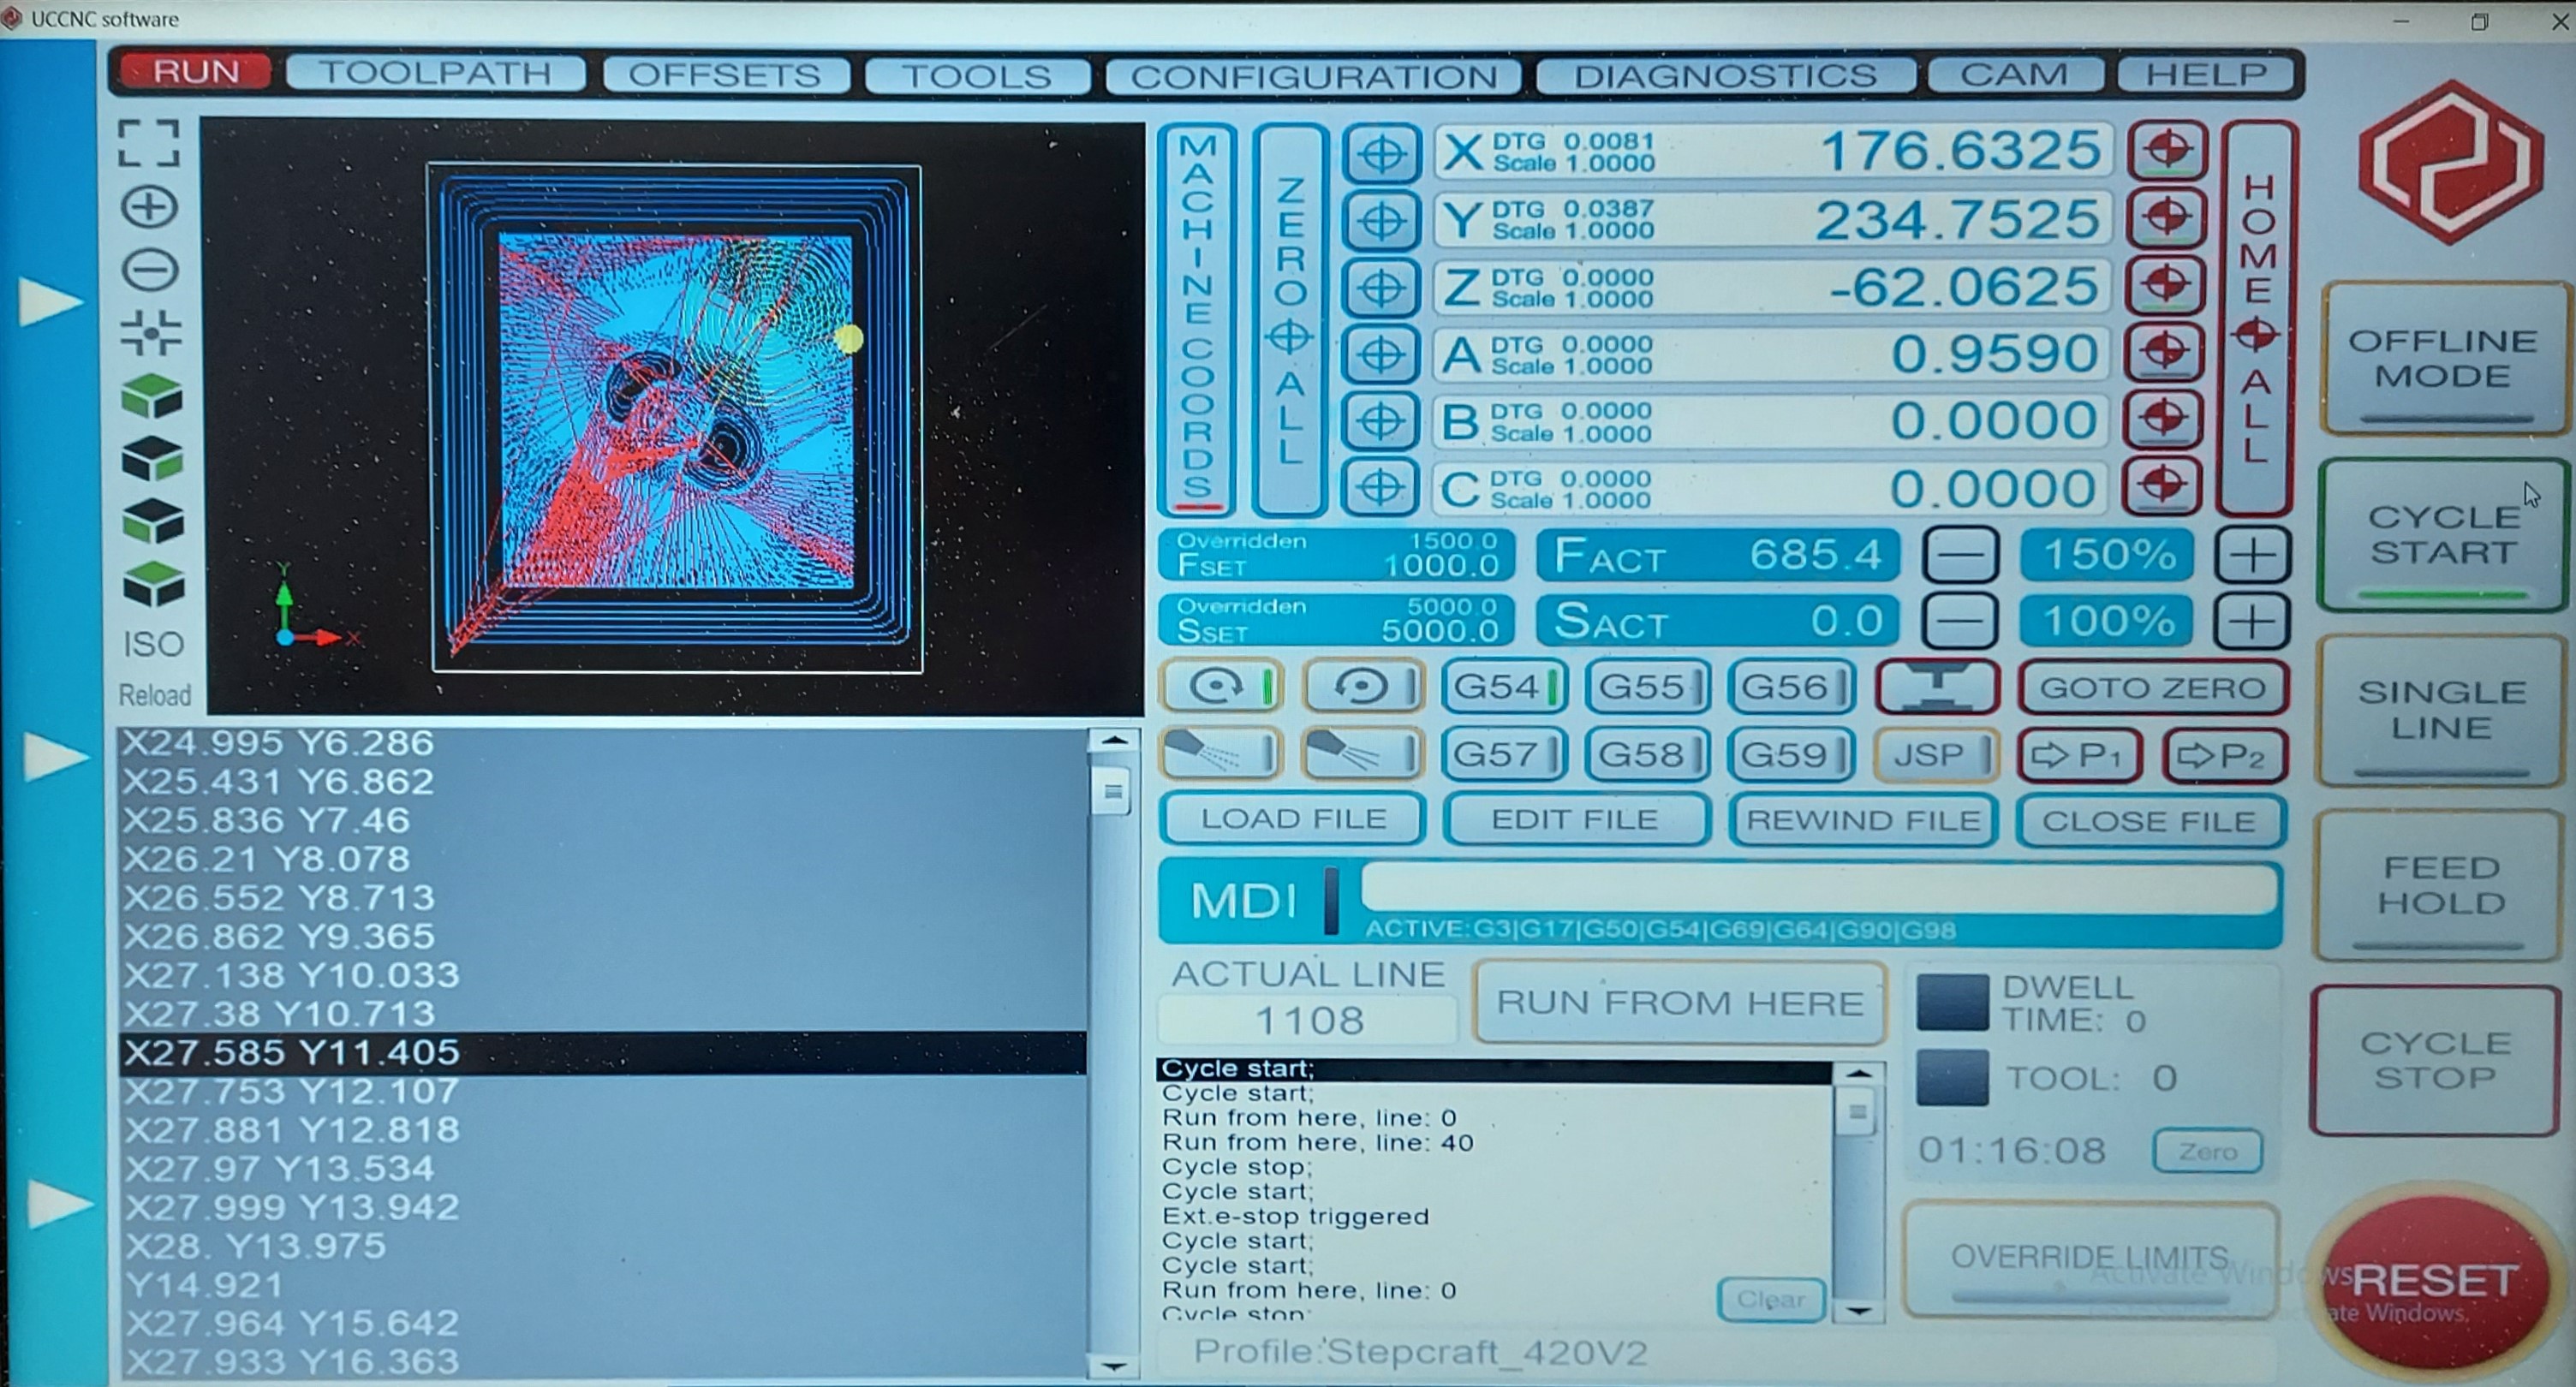Image resolution: width=2576 pixels, height=1387 pixels.
Task: Reload the toolpath view
Action: tap(154, 694)
